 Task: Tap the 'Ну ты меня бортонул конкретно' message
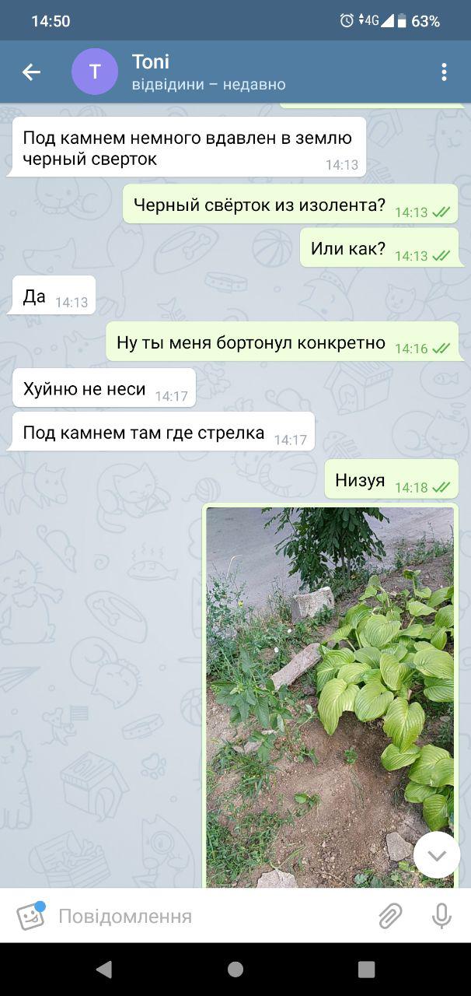point(282,342)
